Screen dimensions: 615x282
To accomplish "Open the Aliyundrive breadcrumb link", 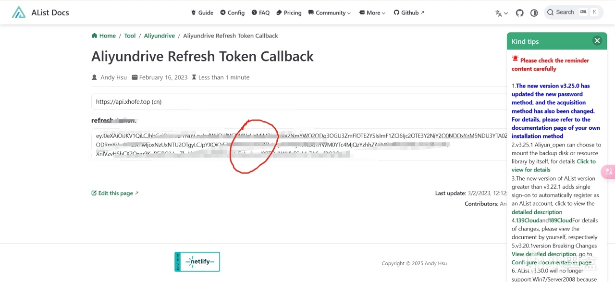I will [160, 36].
